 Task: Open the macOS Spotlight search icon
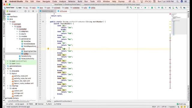[177, 1]
